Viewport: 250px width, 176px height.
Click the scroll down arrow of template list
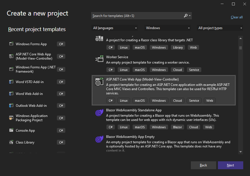coord(241,152)
